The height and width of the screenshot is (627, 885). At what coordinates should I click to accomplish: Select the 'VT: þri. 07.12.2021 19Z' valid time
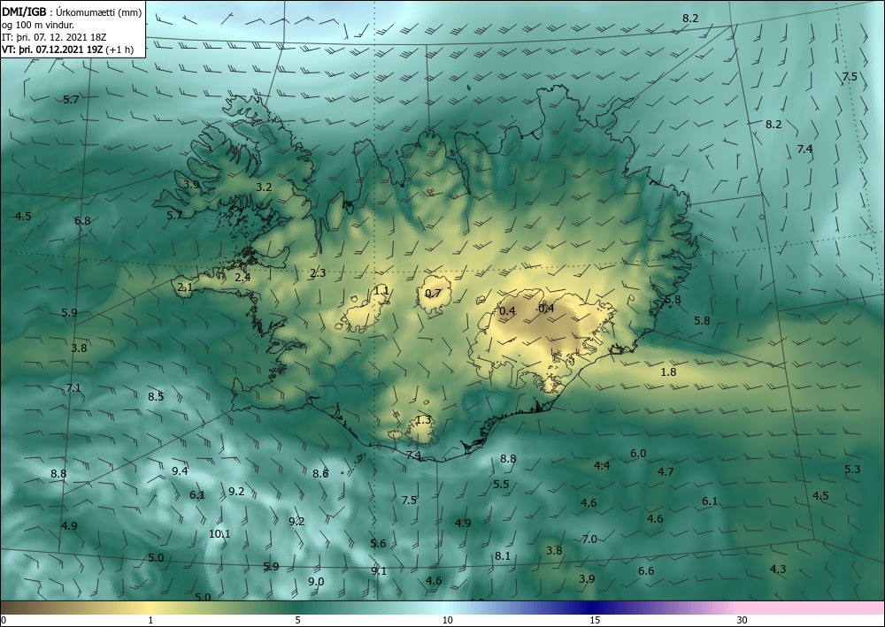pyautogui.click(x=53, y=50)
